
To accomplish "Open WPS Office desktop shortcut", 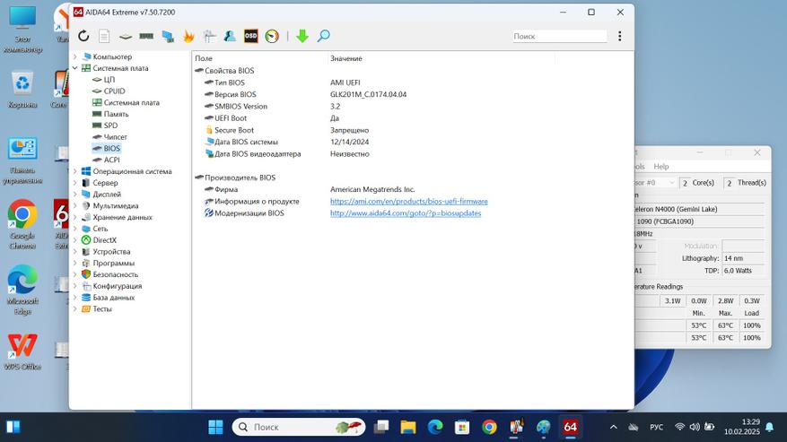I will point(22,351).
